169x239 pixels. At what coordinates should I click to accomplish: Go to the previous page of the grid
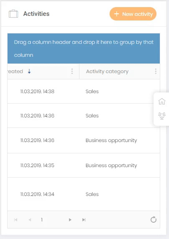pyautogui.click(x=30, y=220)
